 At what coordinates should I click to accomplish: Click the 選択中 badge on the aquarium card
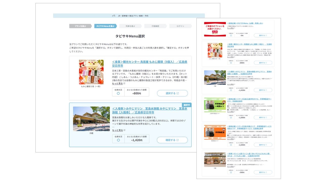tap(187, 105)
